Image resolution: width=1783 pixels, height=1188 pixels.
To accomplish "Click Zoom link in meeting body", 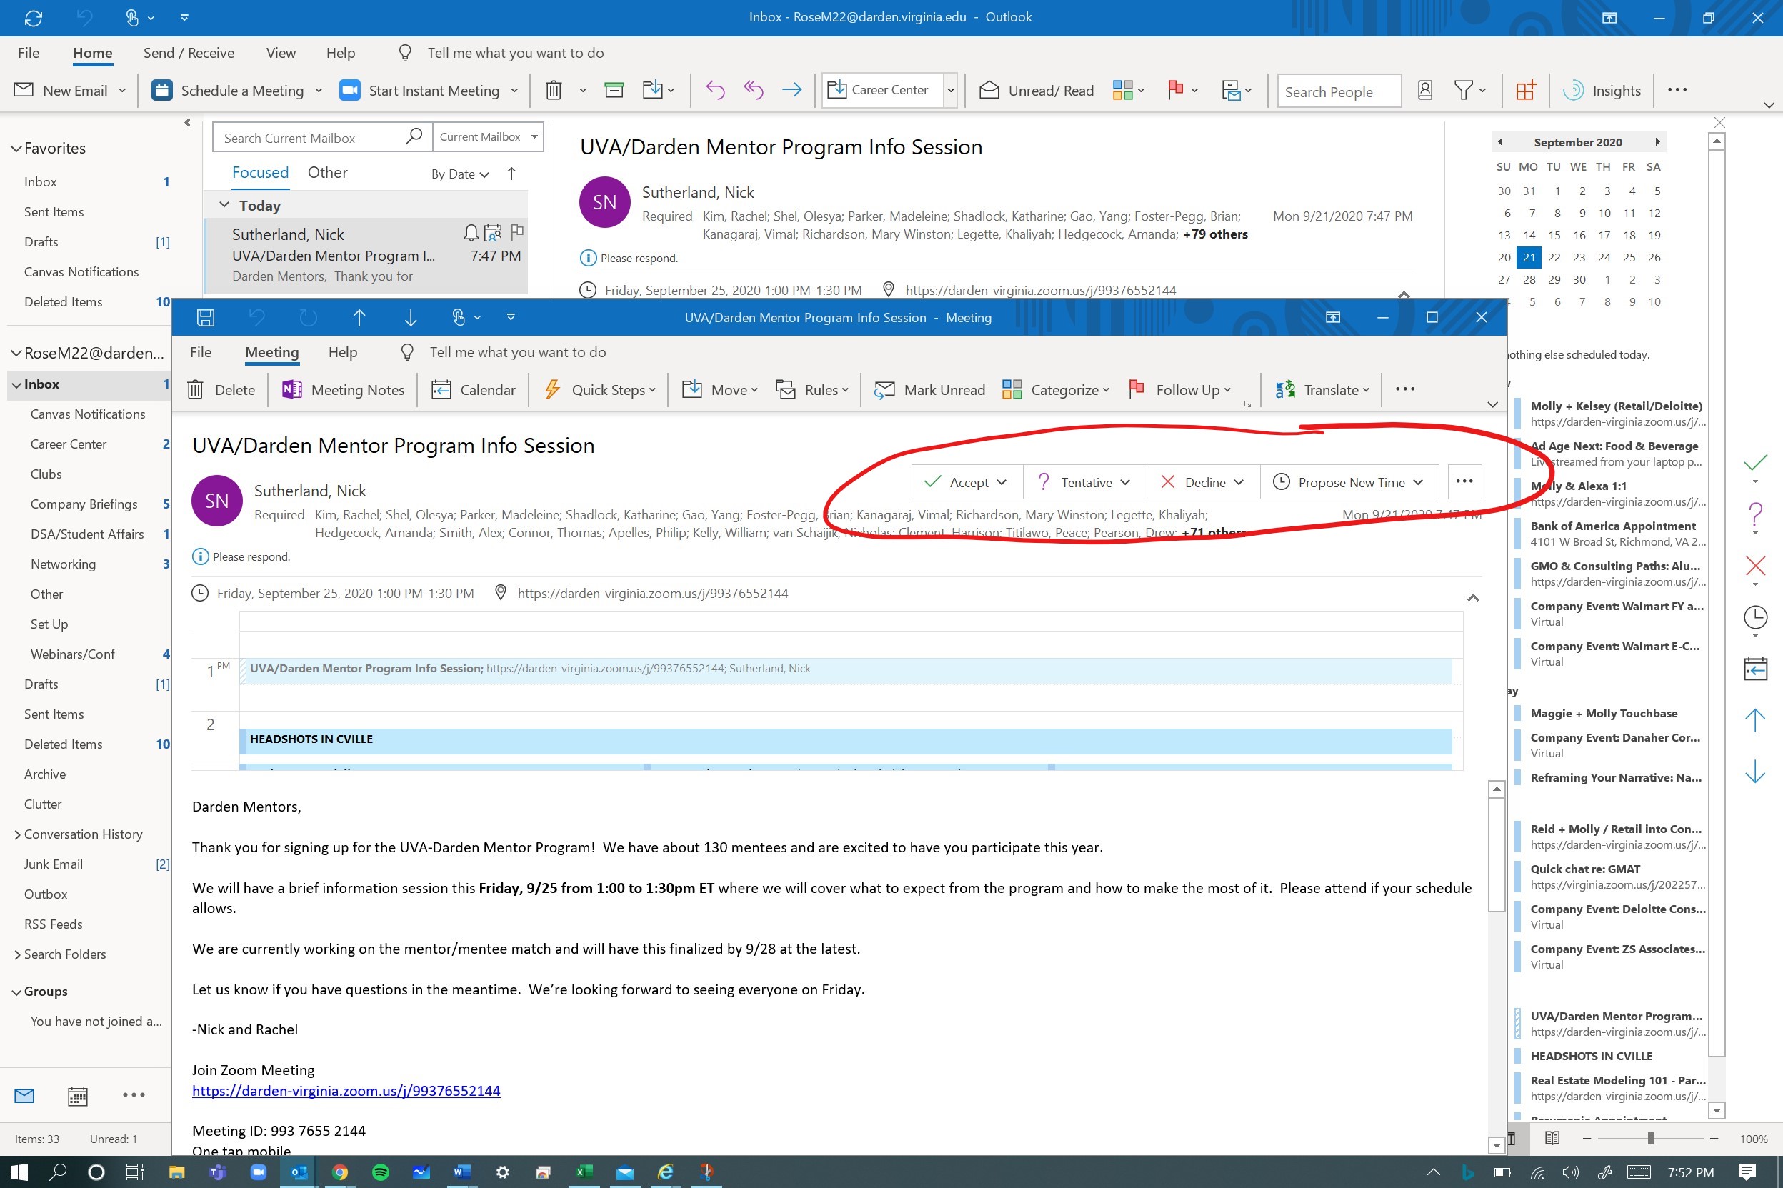I will click(x=346, y=1090).
